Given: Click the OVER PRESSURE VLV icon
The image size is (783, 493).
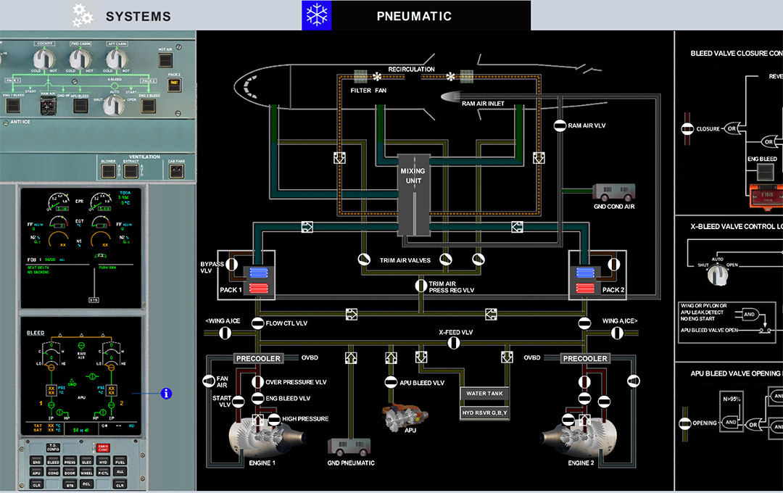Looking at the screenshot, I should 257,382.
